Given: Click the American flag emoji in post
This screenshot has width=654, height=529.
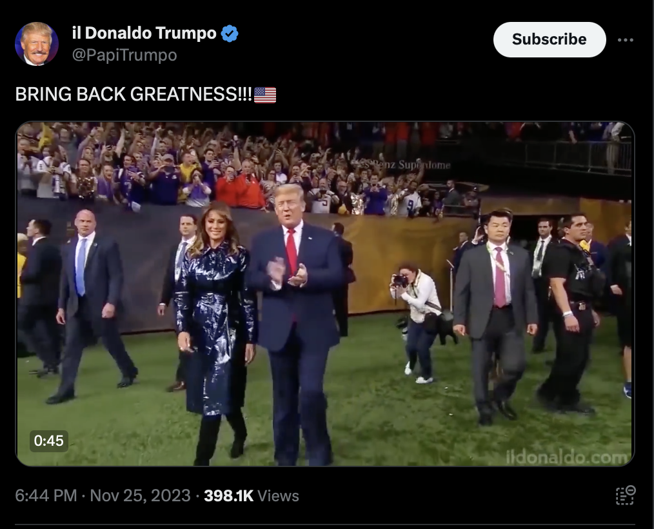Looking at the screenshot, I should [x=265, y=95].
